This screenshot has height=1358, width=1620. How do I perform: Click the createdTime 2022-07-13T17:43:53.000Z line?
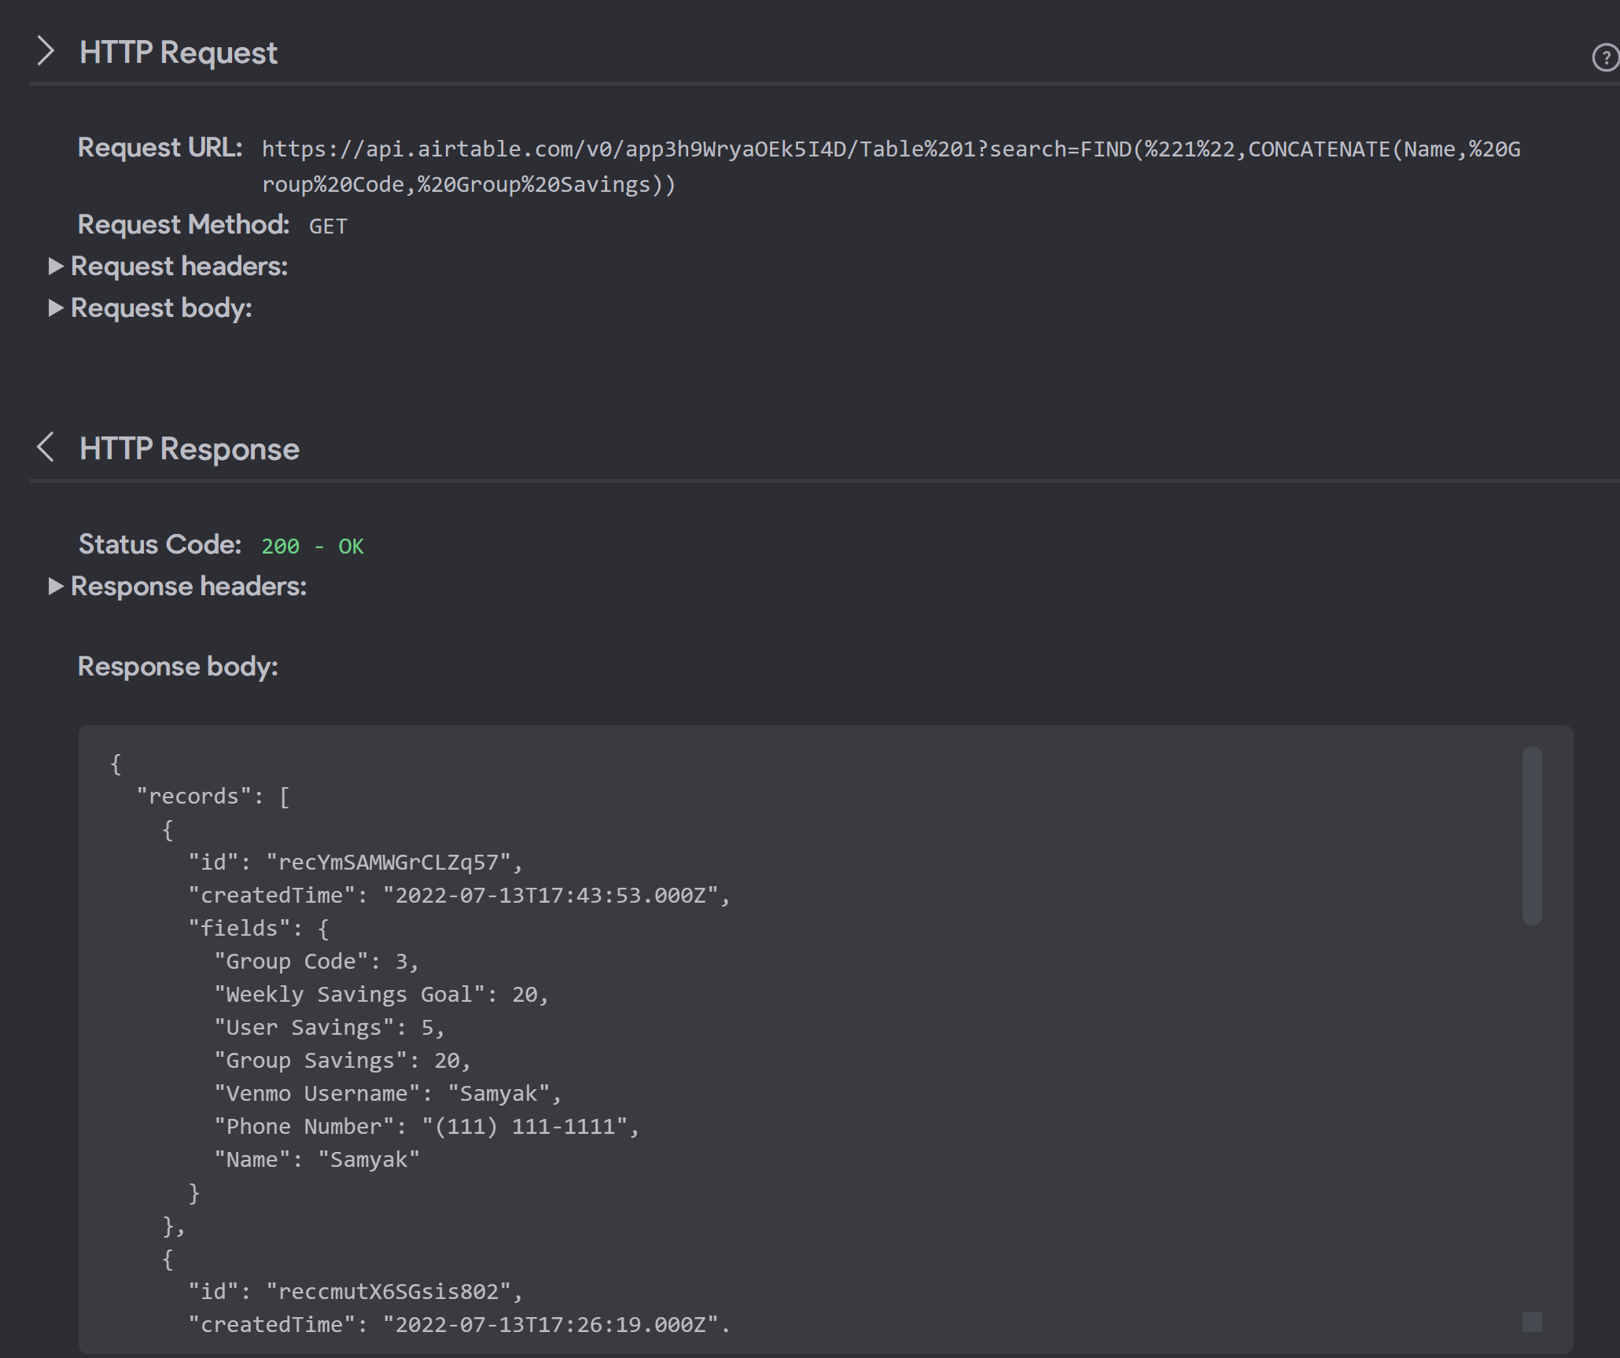[x=459, y=896]
